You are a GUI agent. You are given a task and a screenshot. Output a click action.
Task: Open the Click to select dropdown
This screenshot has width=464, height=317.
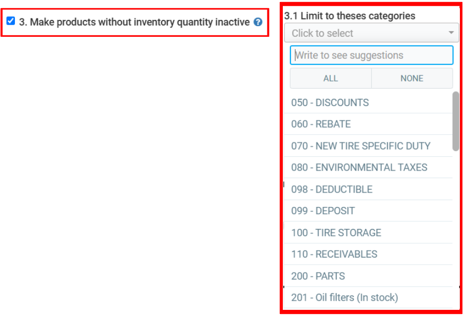coord(368,33)
